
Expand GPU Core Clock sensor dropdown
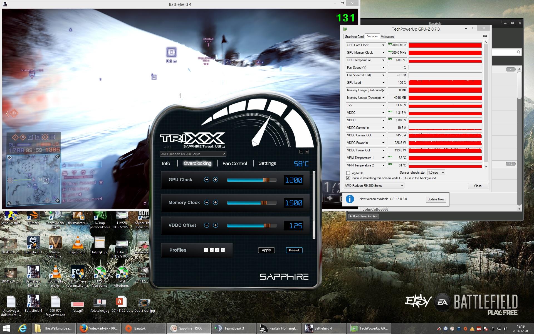click(x=383, y=45)
